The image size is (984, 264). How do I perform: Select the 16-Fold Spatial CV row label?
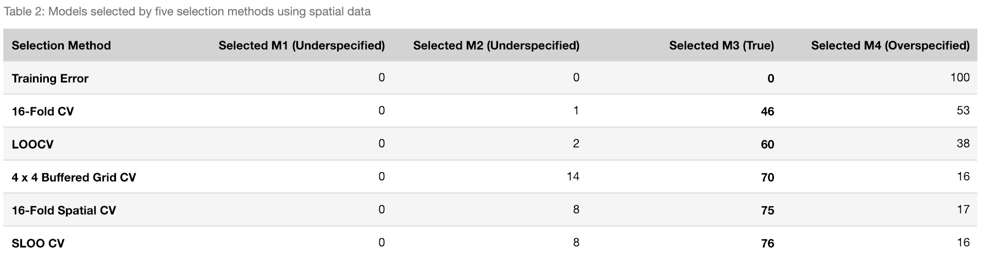64,211
